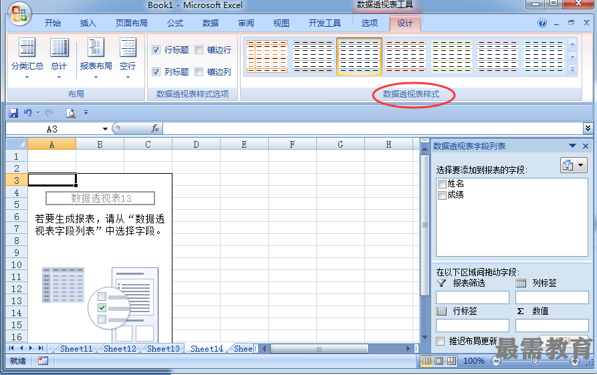Click the Print Preview icon
This screenshot has width=597, height=375.
coord(71,113)
